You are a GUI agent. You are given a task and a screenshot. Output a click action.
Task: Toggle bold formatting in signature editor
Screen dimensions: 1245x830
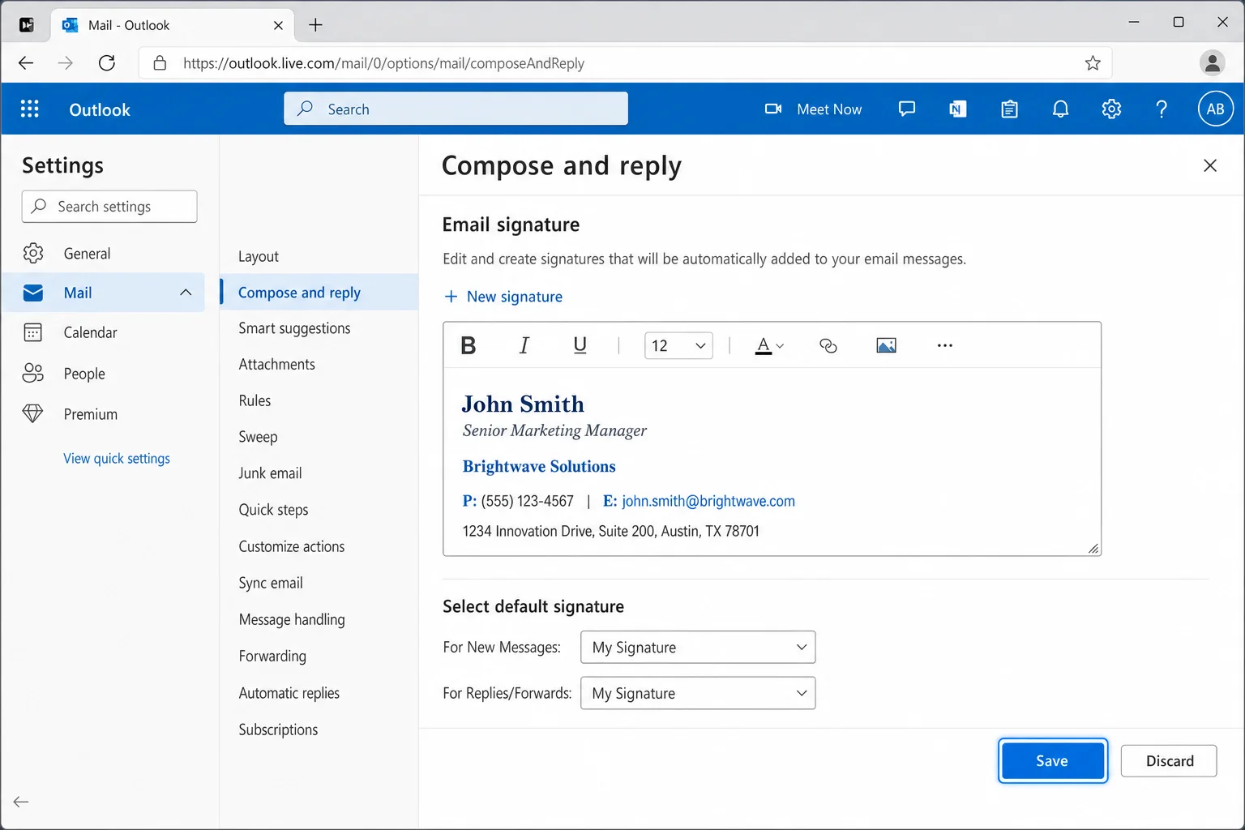[468, 345]
